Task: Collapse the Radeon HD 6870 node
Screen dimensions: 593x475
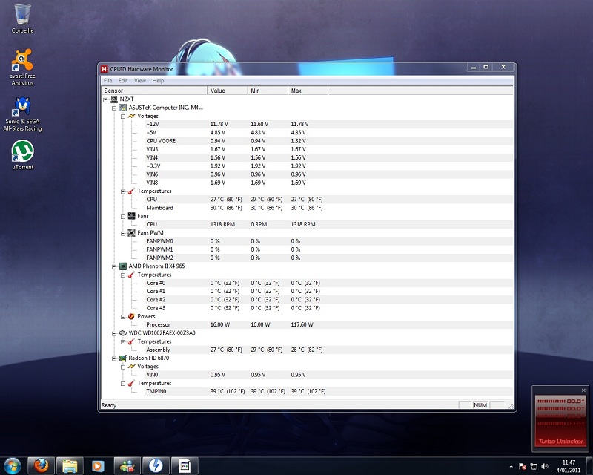Action: 114,358
